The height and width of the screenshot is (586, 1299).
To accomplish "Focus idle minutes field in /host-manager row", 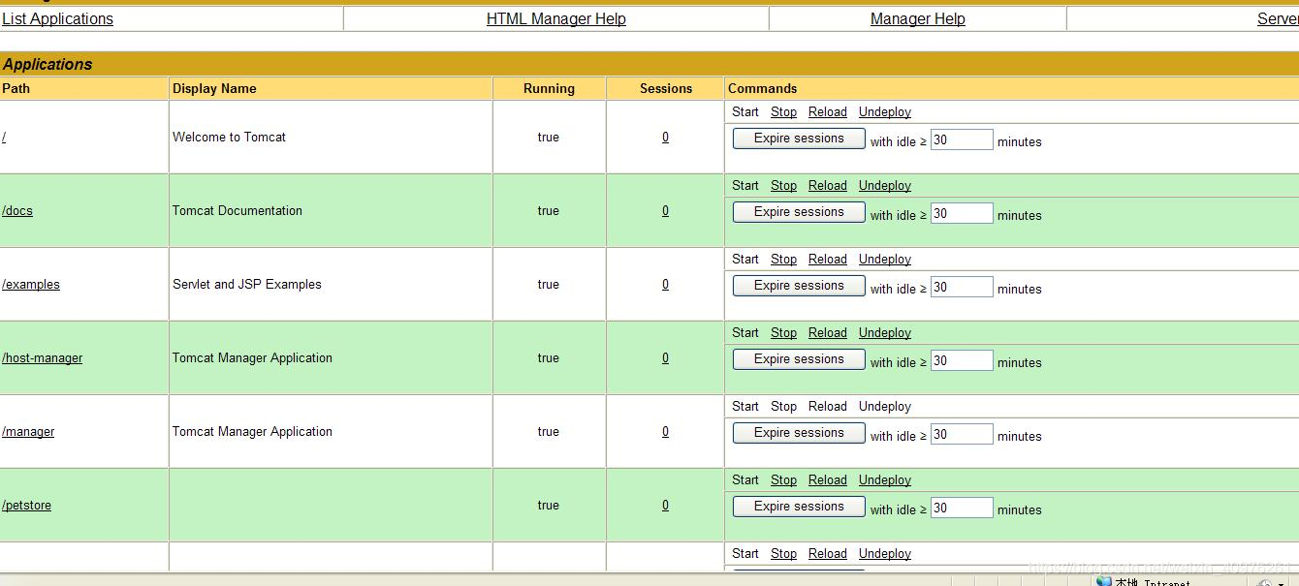I will tap(962, 360).
